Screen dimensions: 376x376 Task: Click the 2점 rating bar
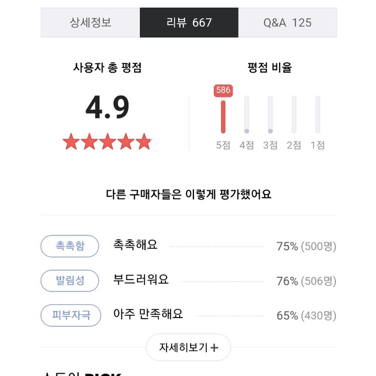(294, 115)
